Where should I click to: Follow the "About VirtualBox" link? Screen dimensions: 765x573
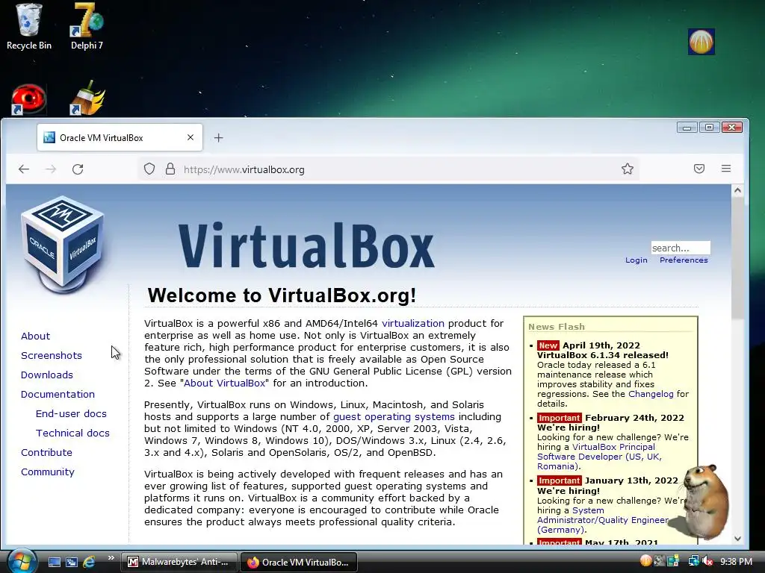pos(224,383)
